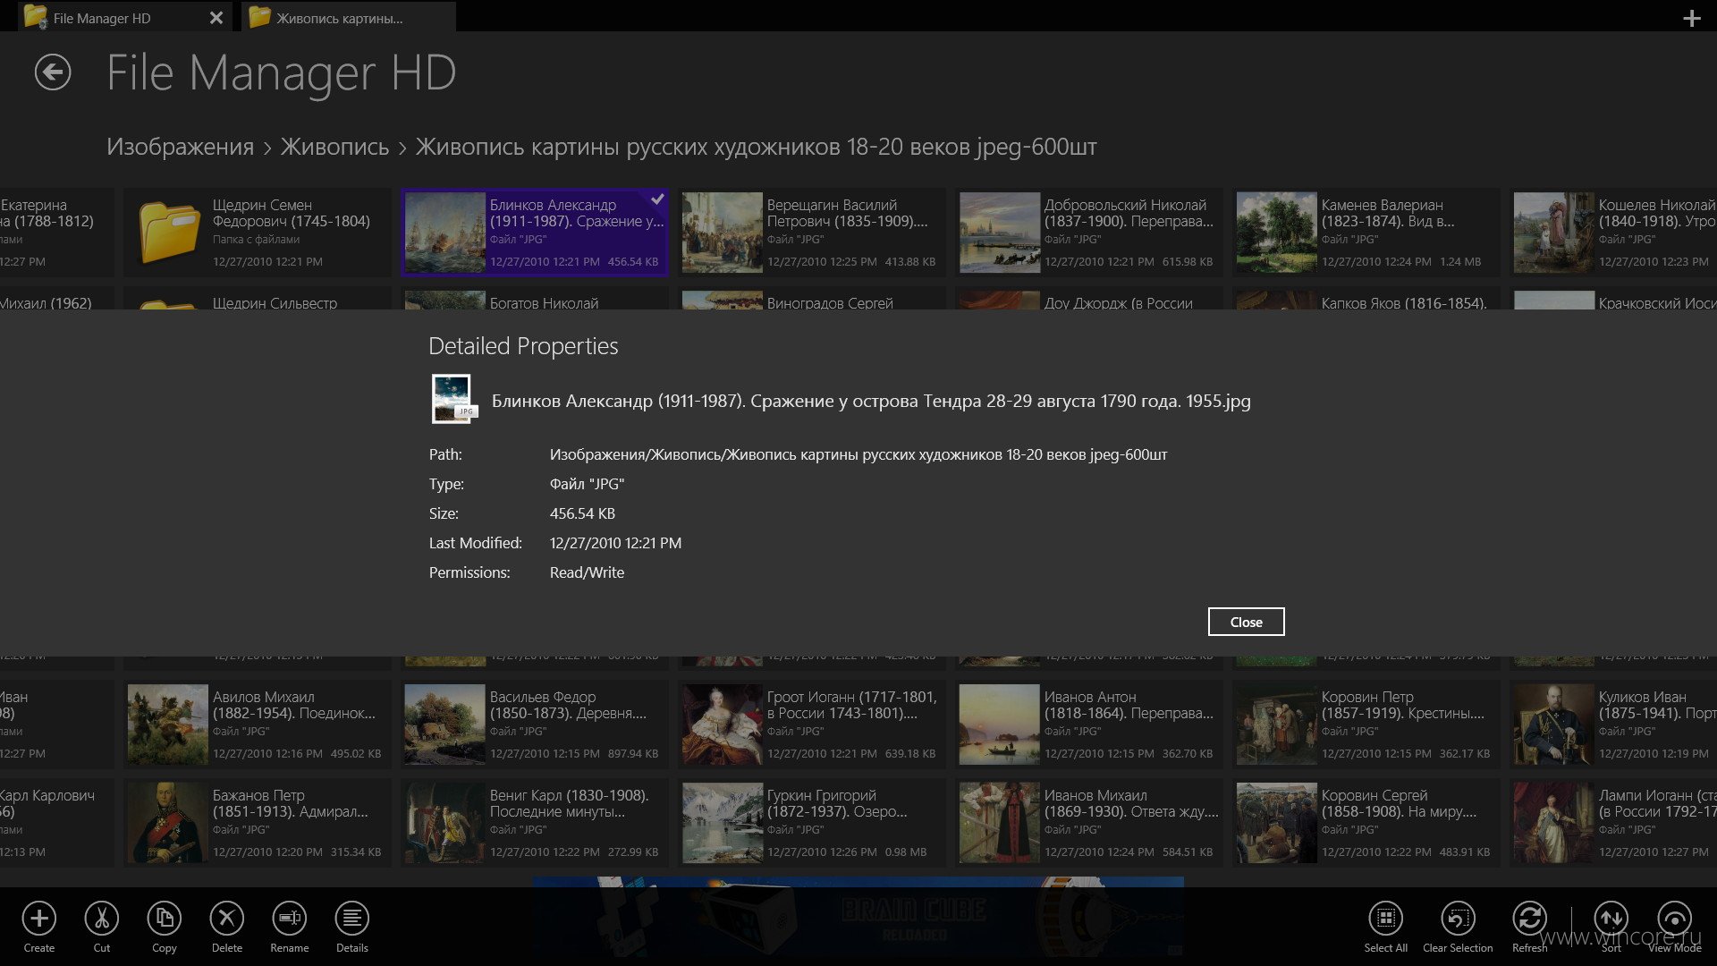Switch to the File Manager HD tab
The image size is (1717, 966).
[x=124, y=17]
